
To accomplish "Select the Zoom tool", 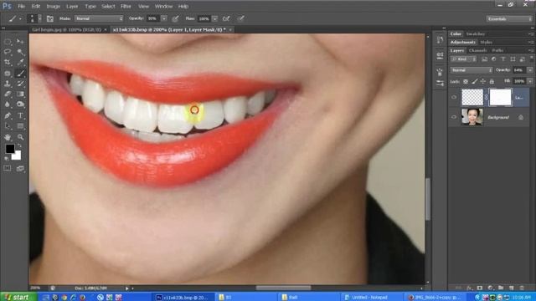I will [x=20, y=137].
